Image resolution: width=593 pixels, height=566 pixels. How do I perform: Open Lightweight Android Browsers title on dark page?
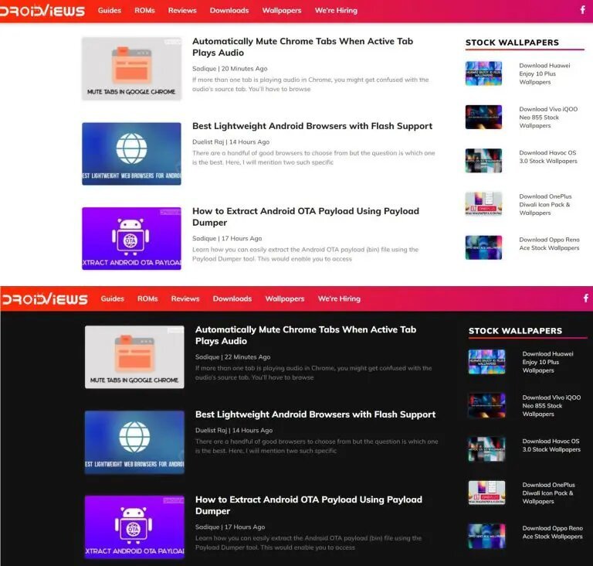pos(315,414)
